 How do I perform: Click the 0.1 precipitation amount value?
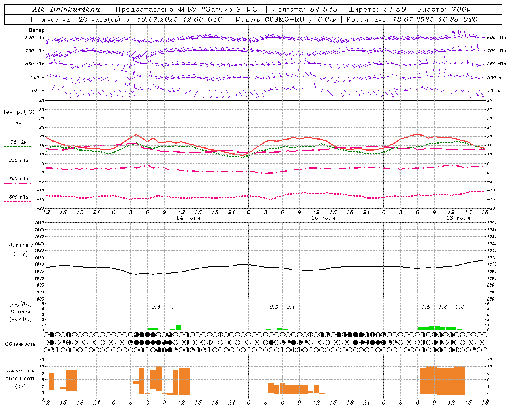point(291,307)
